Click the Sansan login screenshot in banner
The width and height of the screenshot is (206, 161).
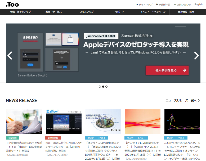click(x=30, y=52)
